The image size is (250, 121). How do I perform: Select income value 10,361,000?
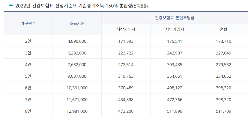pyautogui.click(x=77, y=88)
